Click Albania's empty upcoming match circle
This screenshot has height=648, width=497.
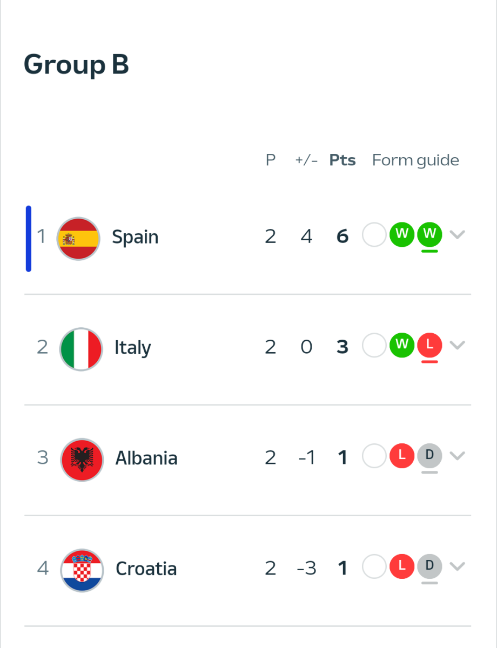[x=374, y=456]
